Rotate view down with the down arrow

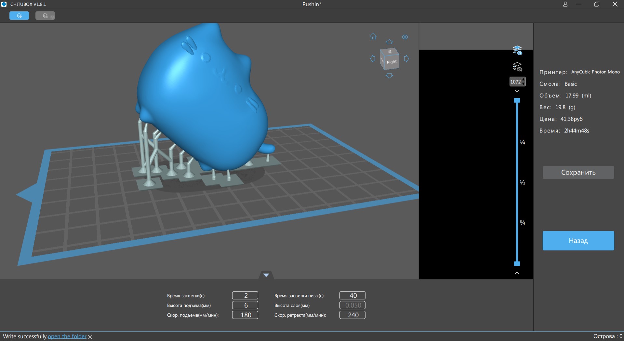pos(389,76)
